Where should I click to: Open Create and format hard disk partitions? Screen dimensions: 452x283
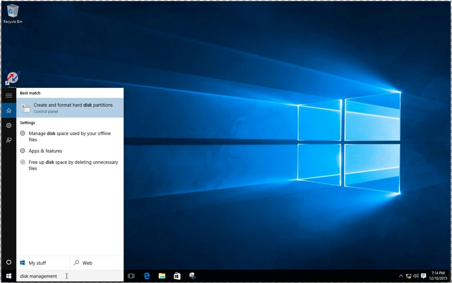tap(70, 108)
